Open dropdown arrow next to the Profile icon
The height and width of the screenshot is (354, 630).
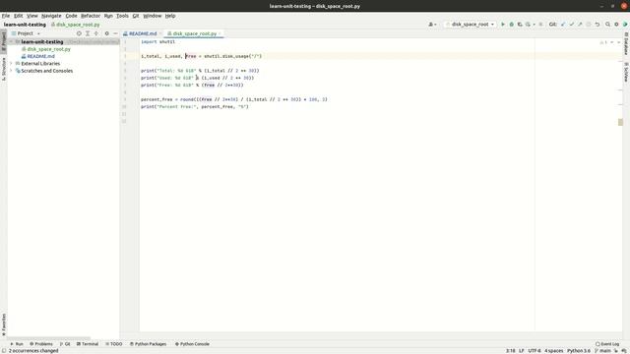click(534, 25)
